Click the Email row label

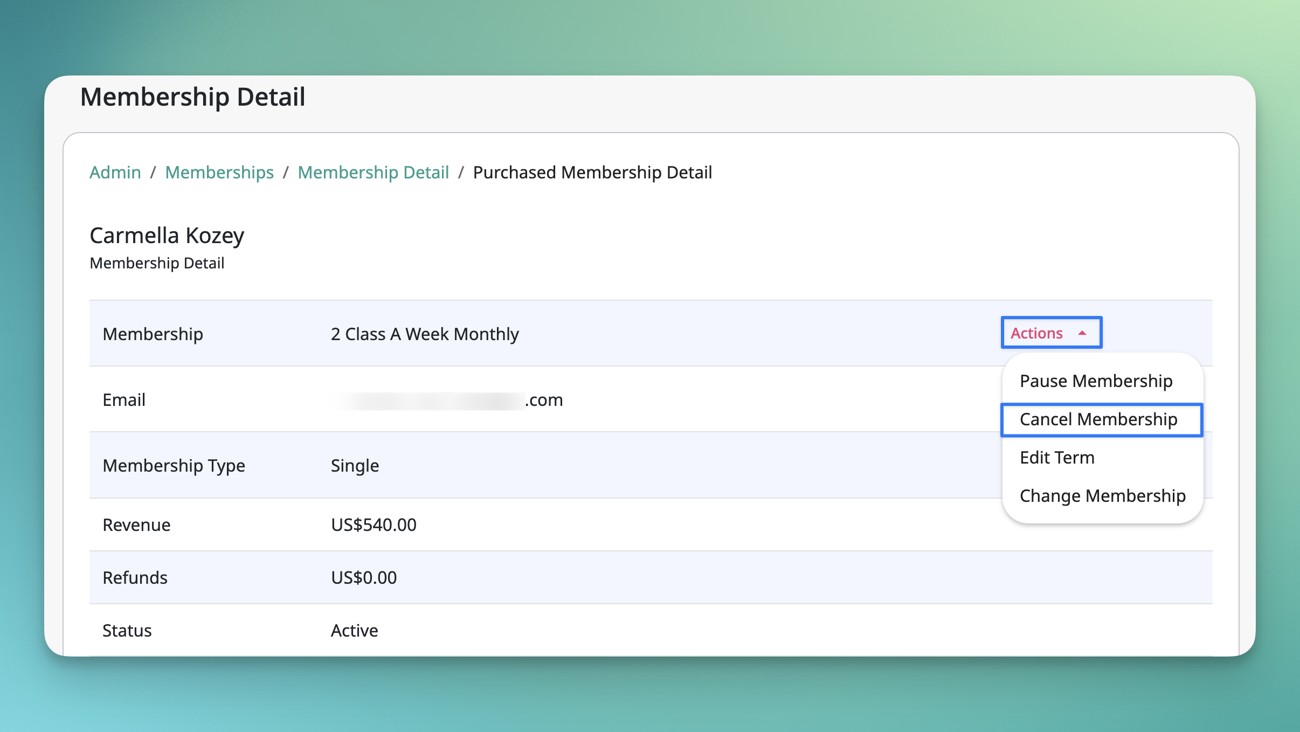124,400
